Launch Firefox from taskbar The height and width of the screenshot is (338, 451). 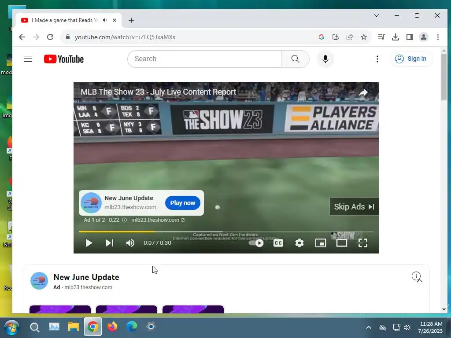[112, 327]
